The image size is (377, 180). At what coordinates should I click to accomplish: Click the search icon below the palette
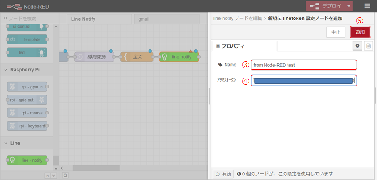(65, 175)
